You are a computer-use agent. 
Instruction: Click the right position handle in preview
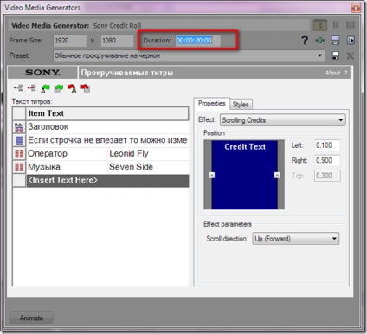click(x=277, y=175)
